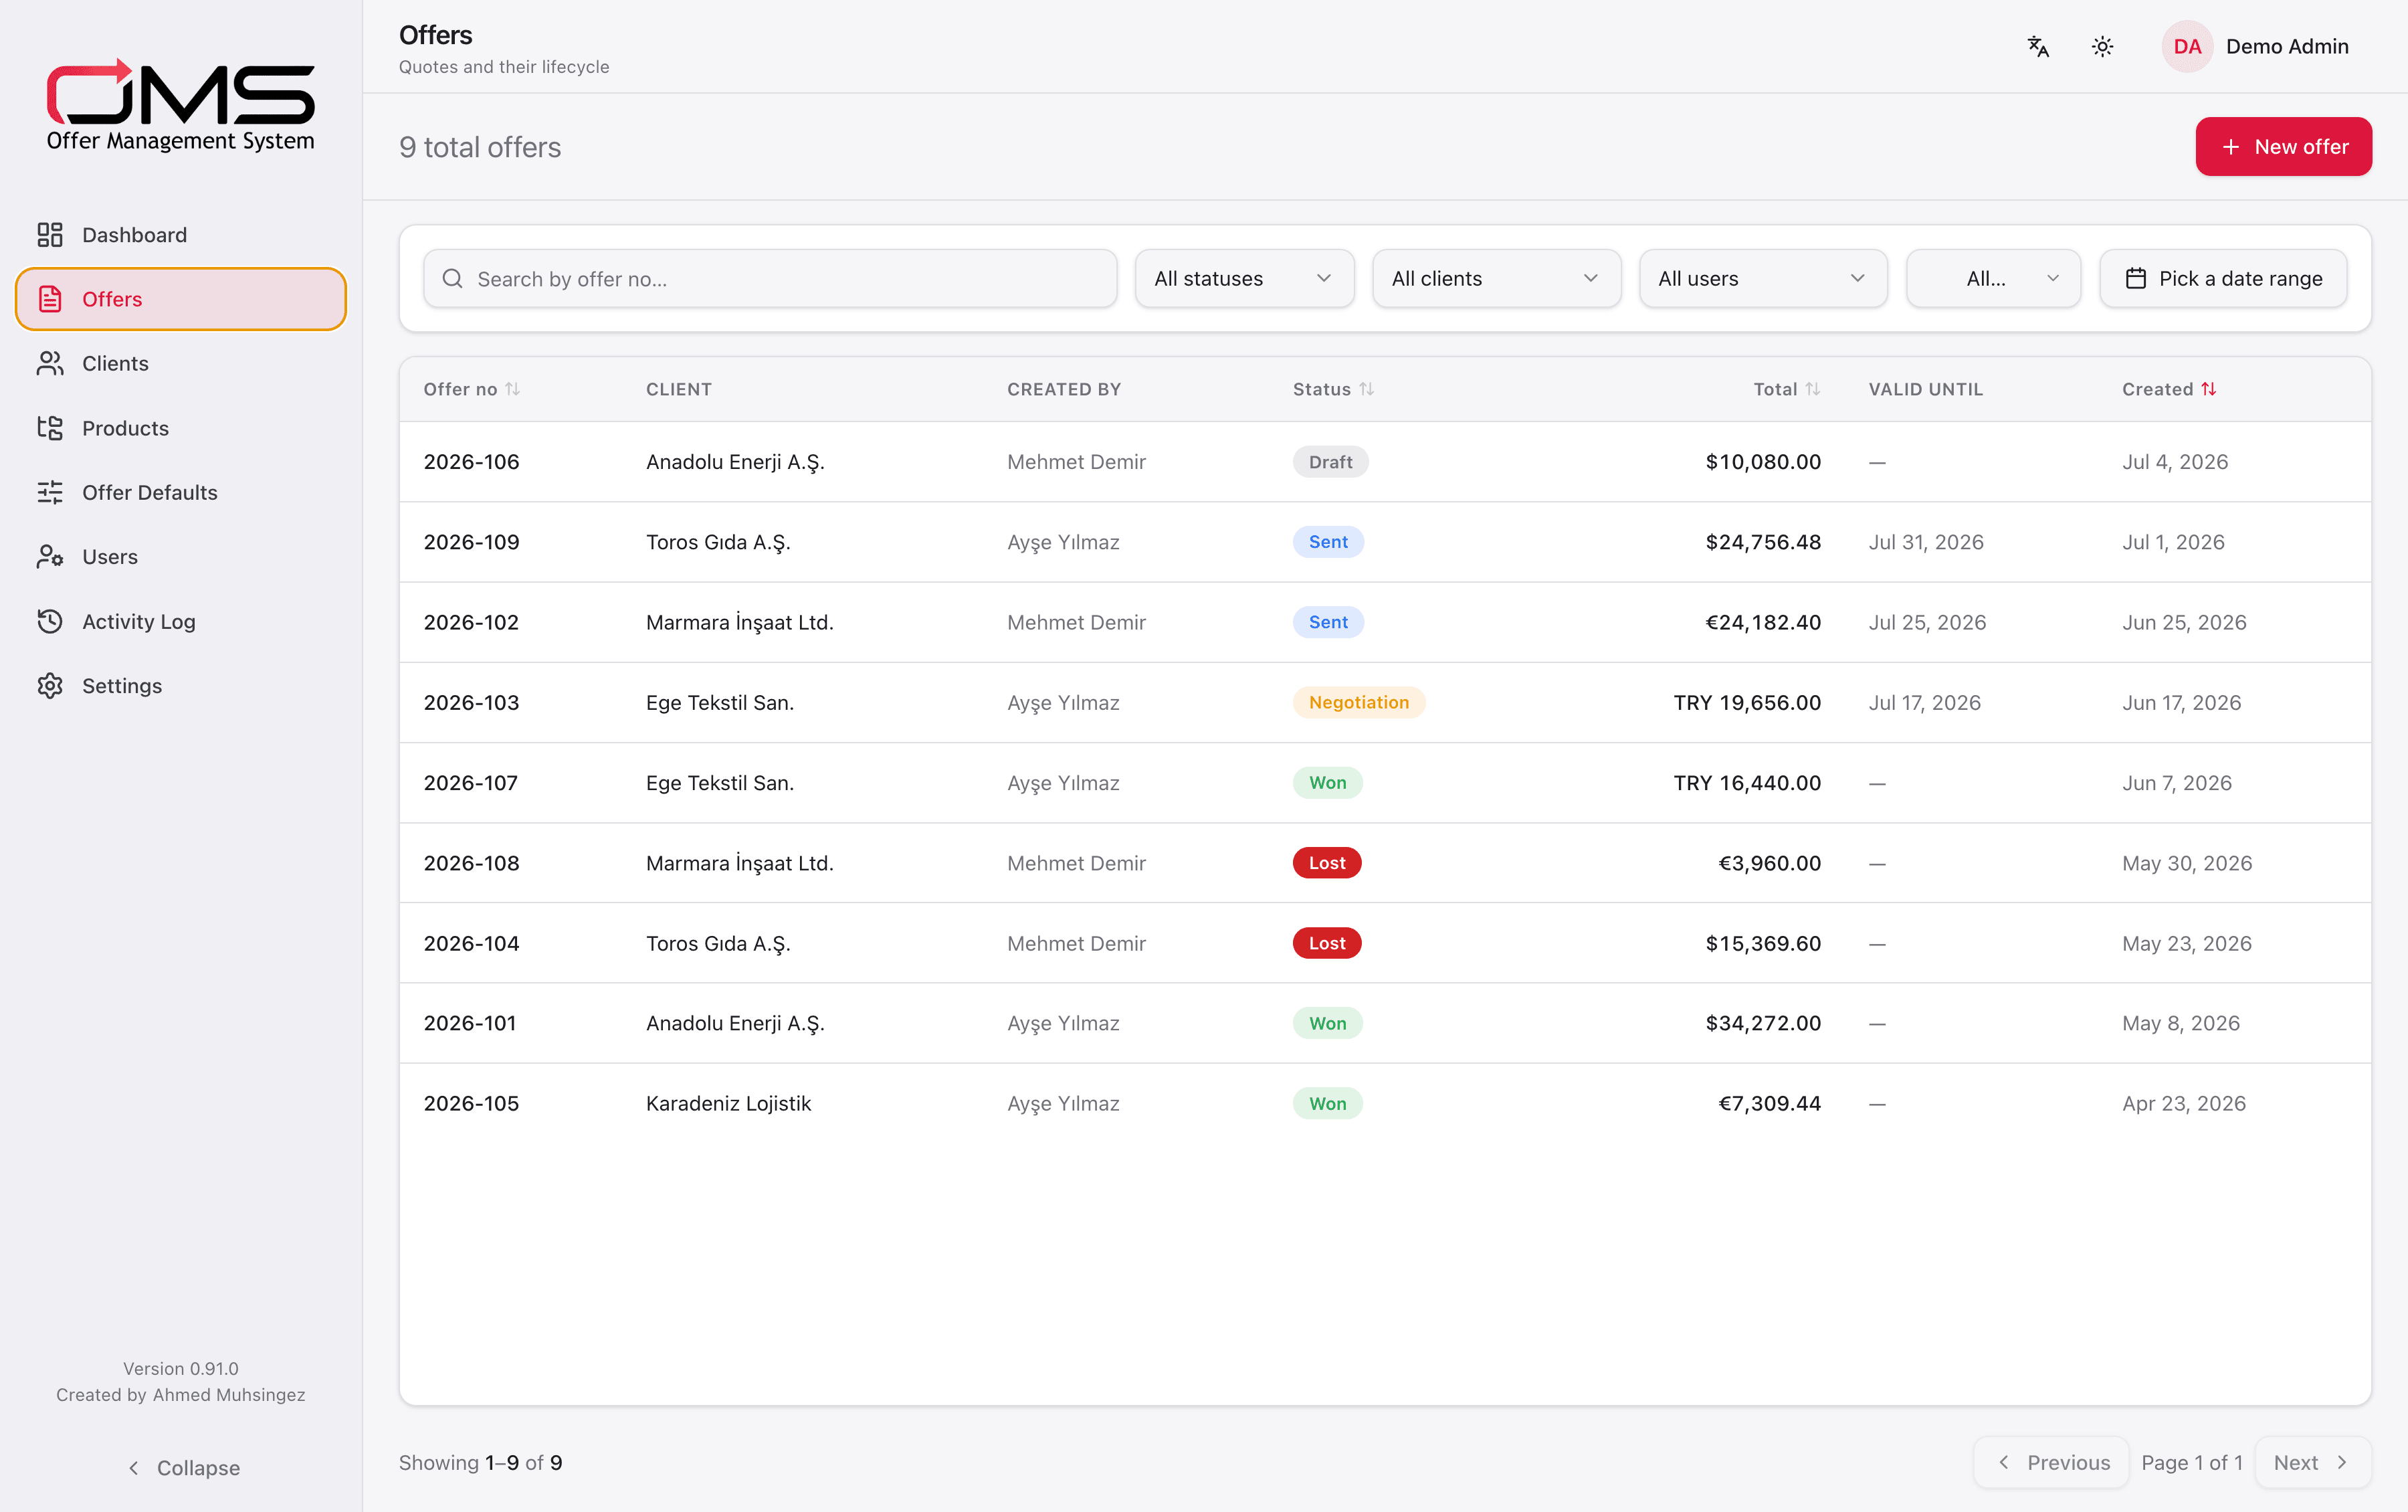
Task: Sort table by Status column header
Action: point(1334,389)
